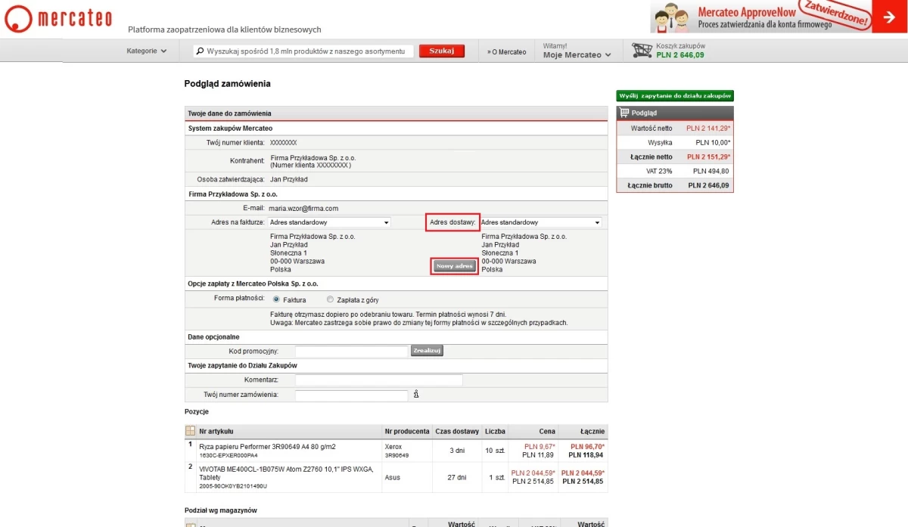Open the Adres dostawy dropdown
Viewport: 908px width, 527px height.
541,222
